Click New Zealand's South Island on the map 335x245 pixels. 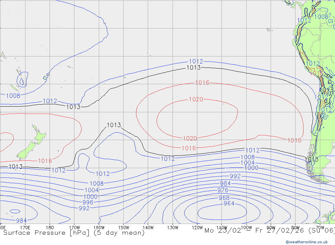[x=27, y=151]
